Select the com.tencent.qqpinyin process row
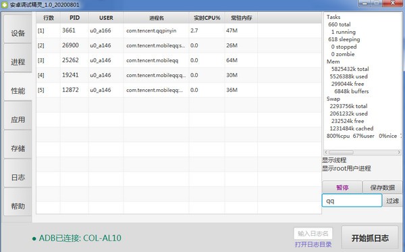 pos(179,30)
